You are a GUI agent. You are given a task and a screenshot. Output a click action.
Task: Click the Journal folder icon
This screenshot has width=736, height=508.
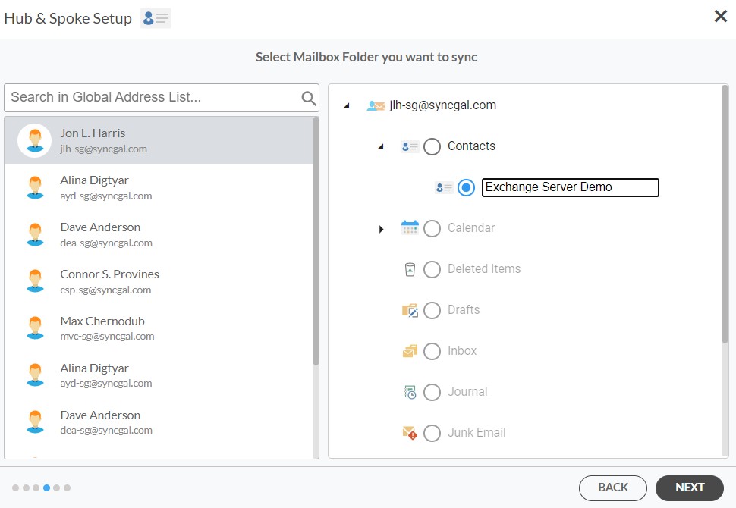(x=410, y=392)
